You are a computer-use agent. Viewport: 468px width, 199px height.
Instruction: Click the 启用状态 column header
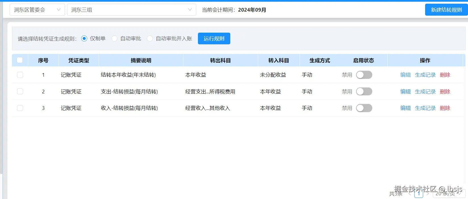(x=363, y=60)
